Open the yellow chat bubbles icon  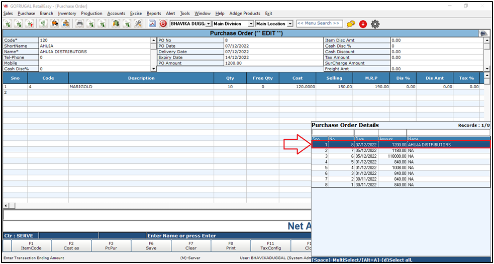(x=351, y=24)
